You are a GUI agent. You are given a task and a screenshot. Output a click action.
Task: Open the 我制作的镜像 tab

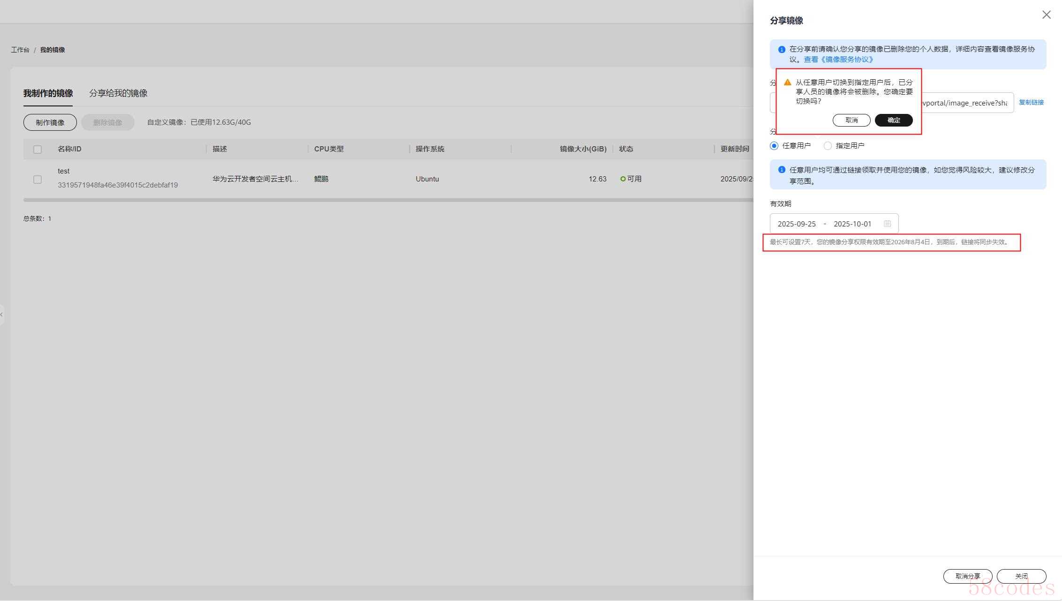(48, 93)
